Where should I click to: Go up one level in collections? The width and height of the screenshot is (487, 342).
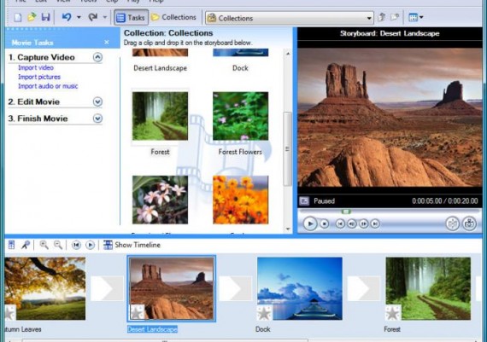(382, 17)
